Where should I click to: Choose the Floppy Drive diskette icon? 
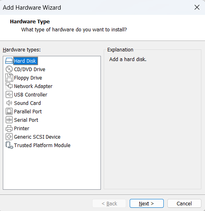point(9,78)
